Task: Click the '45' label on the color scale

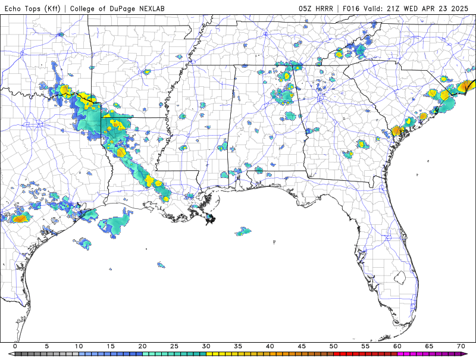Action: click(302, 346)
